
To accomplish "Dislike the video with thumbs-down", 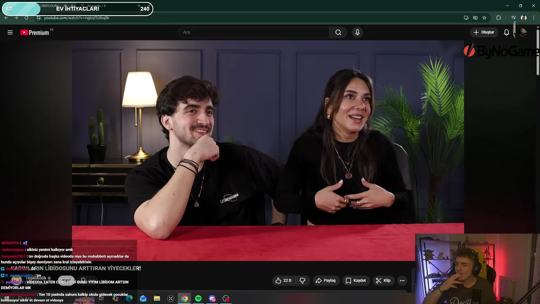I will (x=302, y=280).
